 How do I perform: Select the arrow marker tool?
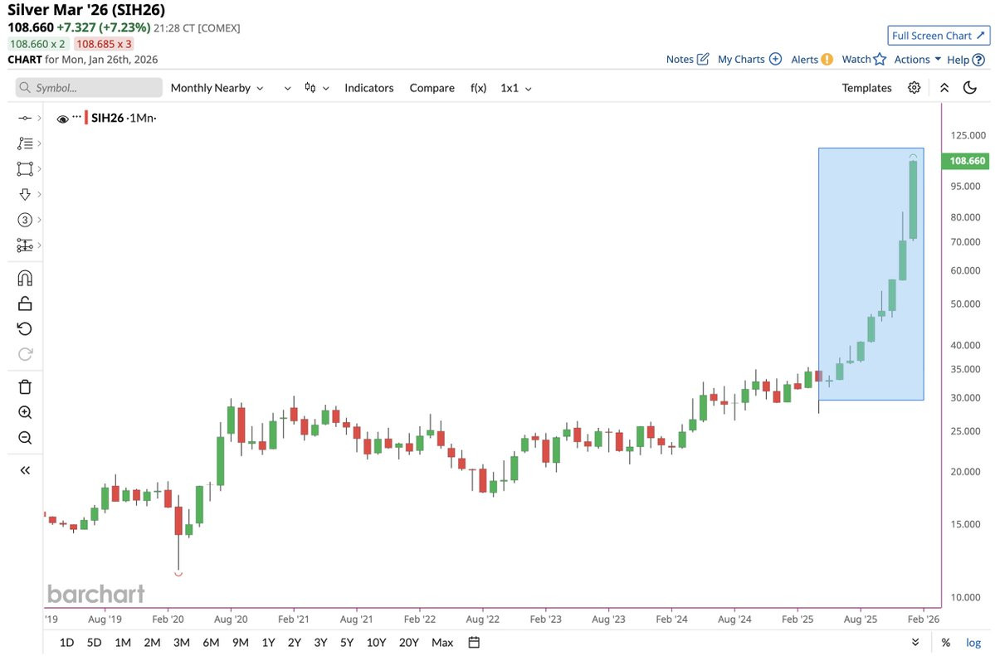(25, 194)
